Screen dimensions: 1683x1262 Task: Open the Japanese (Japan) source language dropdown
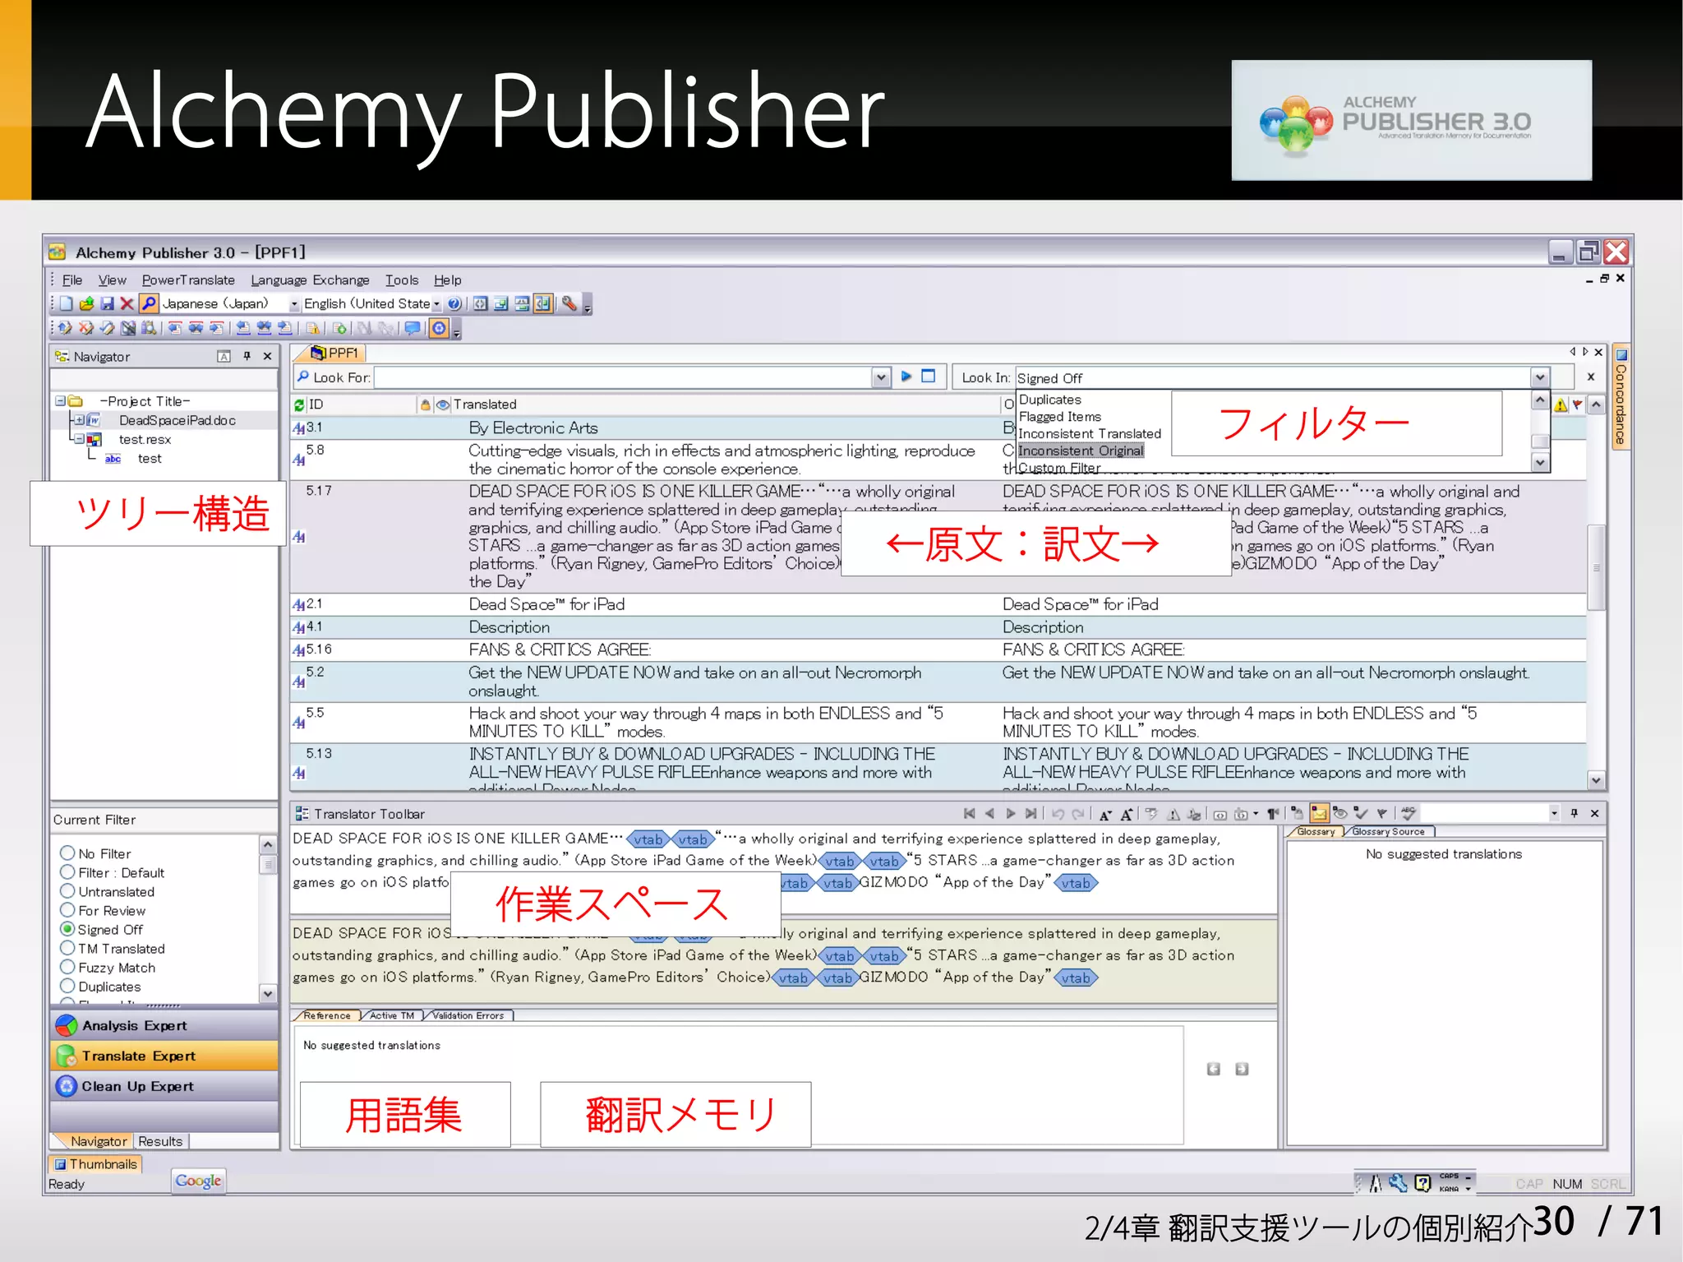tap(293, 304)
